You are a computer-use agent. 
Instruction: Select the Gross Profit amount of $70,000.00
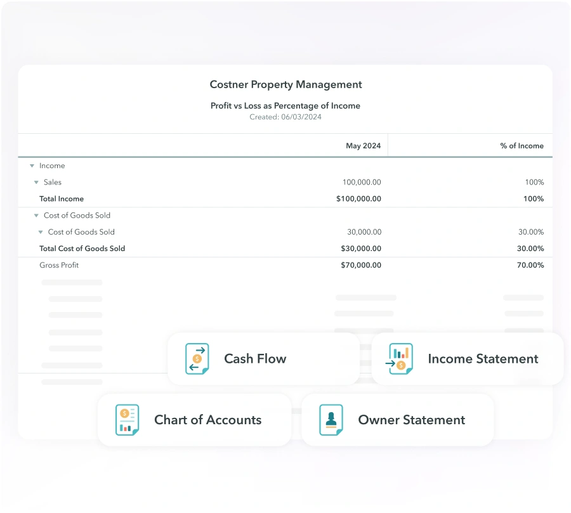tap(361, 265)
